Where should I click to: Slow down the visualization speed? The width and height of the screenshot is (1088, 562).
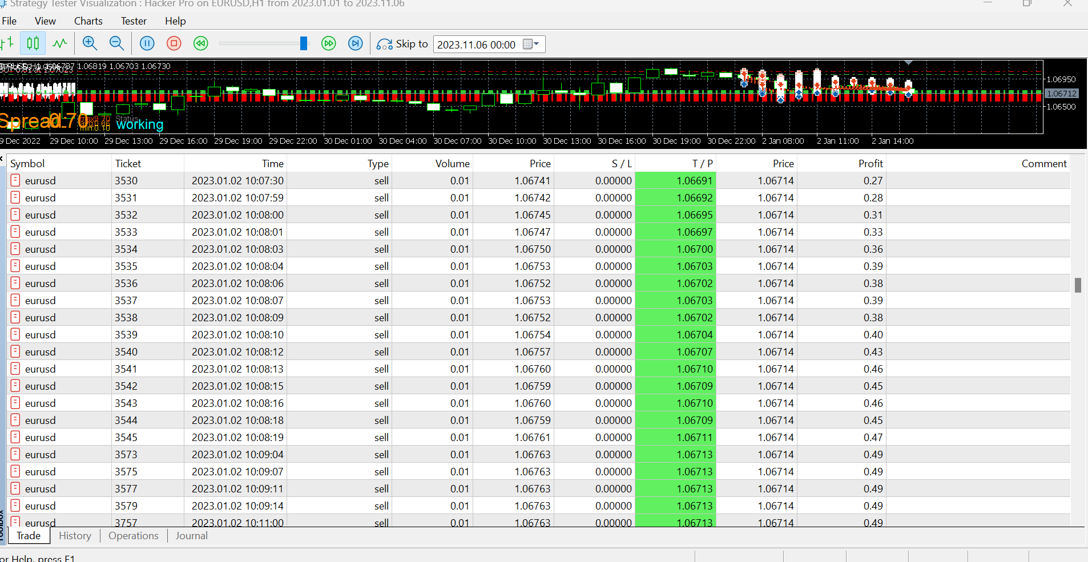click(x=201, y=43)
